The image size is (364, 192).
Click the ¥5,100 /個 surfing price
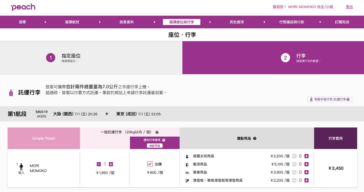click(280, 164)
